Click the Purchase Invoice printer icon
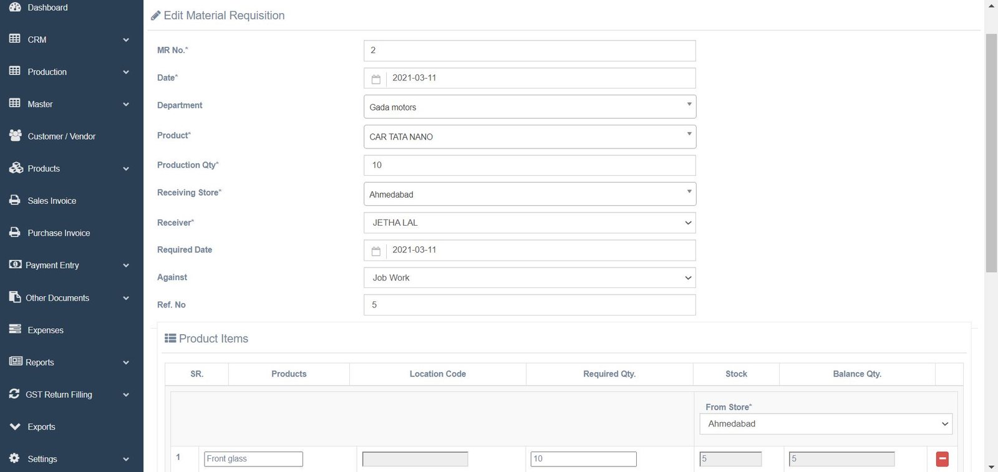998x472 pixels. tap(15, 232)
